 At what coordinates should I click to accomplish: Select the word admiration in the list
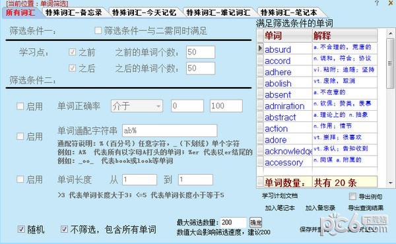pos(288,105)
